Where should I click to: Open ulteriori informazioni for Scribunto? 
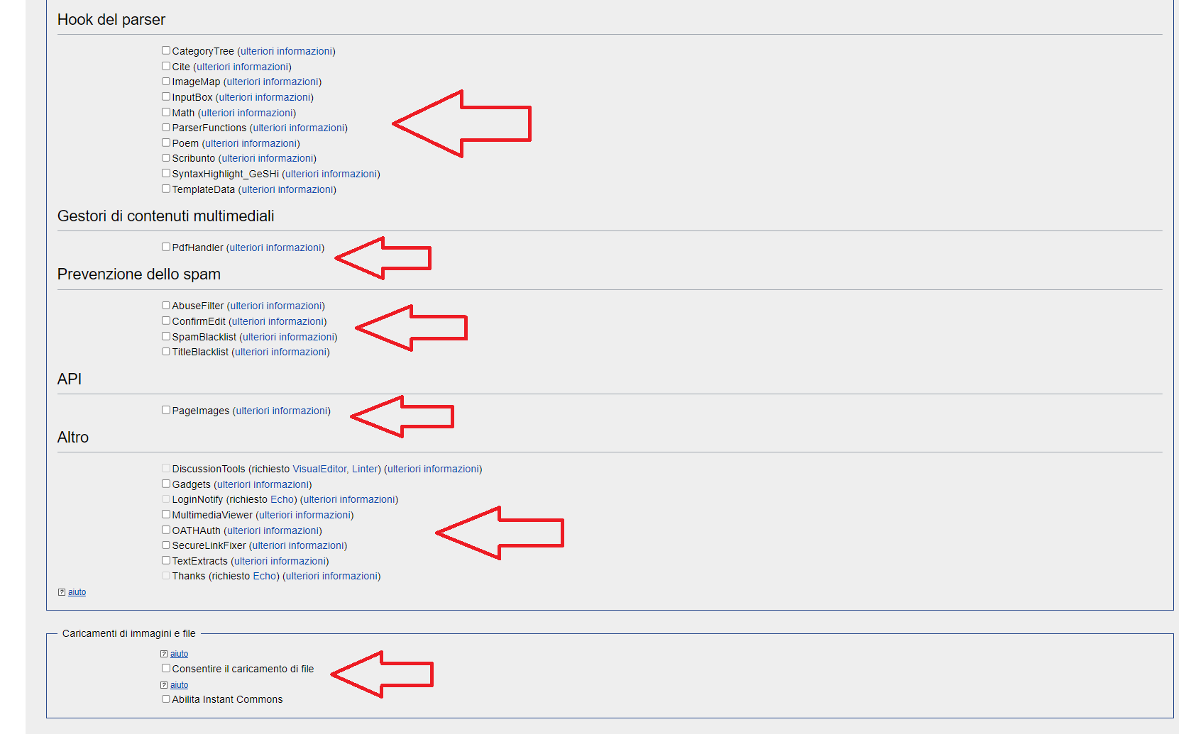click(268, 158)
